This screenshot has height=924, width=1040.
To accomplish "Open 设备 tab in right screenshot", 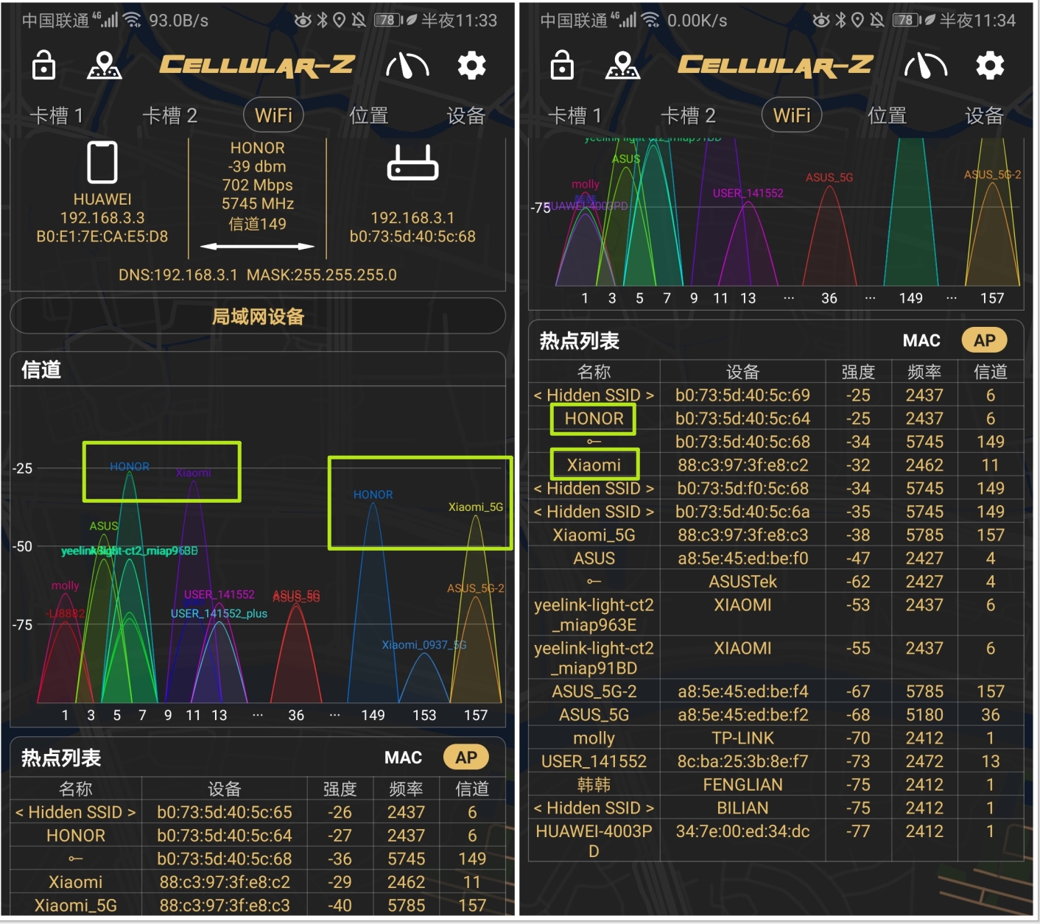I will pyautogui.click(x=985, y=116).
